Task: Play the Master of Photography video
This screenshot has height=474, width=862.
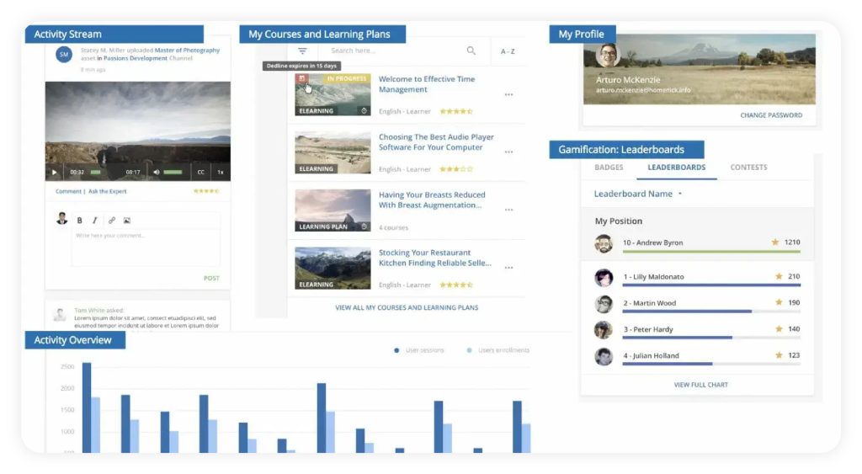Action: (55, 172)
